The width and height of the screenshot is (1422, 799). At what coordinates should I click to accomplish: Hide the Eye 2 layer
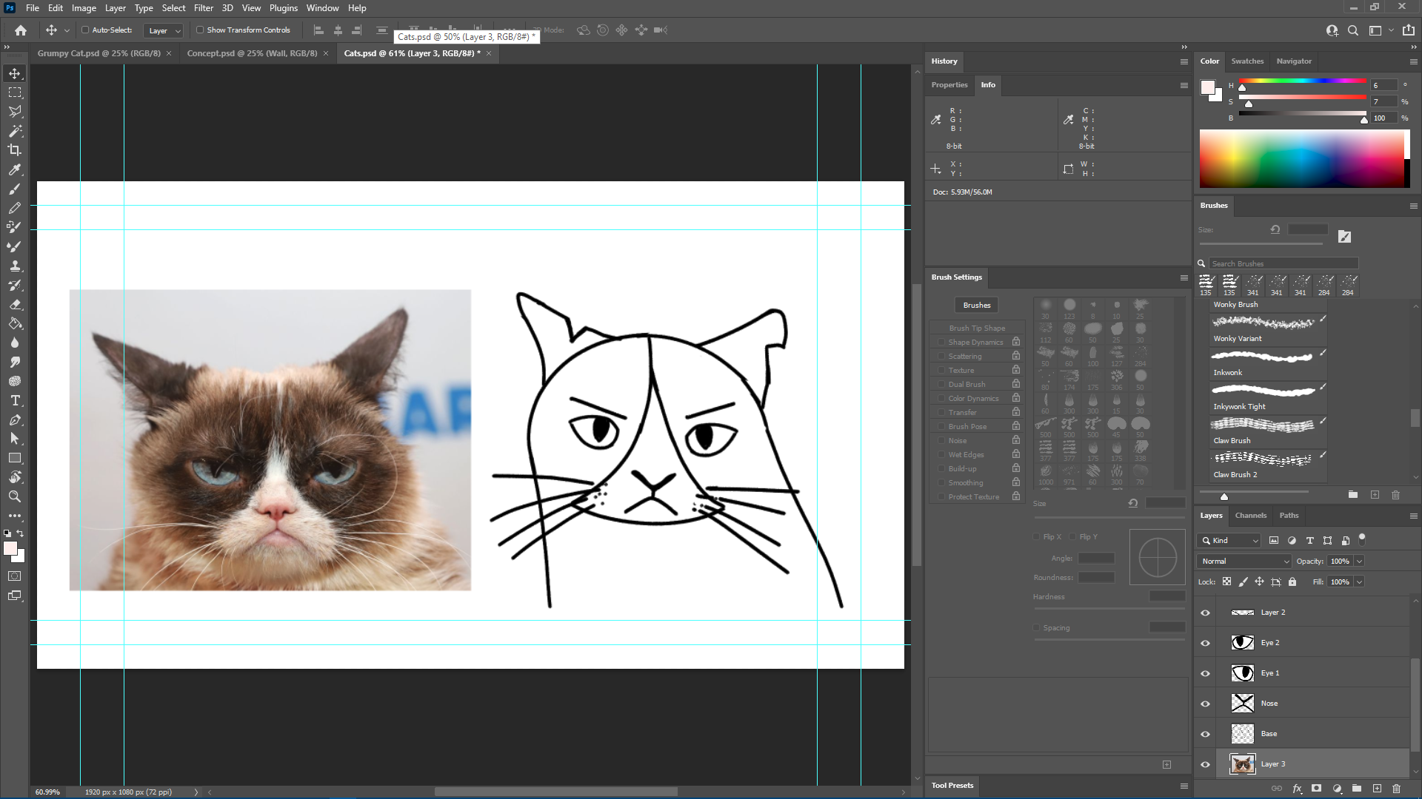click(x=1205, y=643)
